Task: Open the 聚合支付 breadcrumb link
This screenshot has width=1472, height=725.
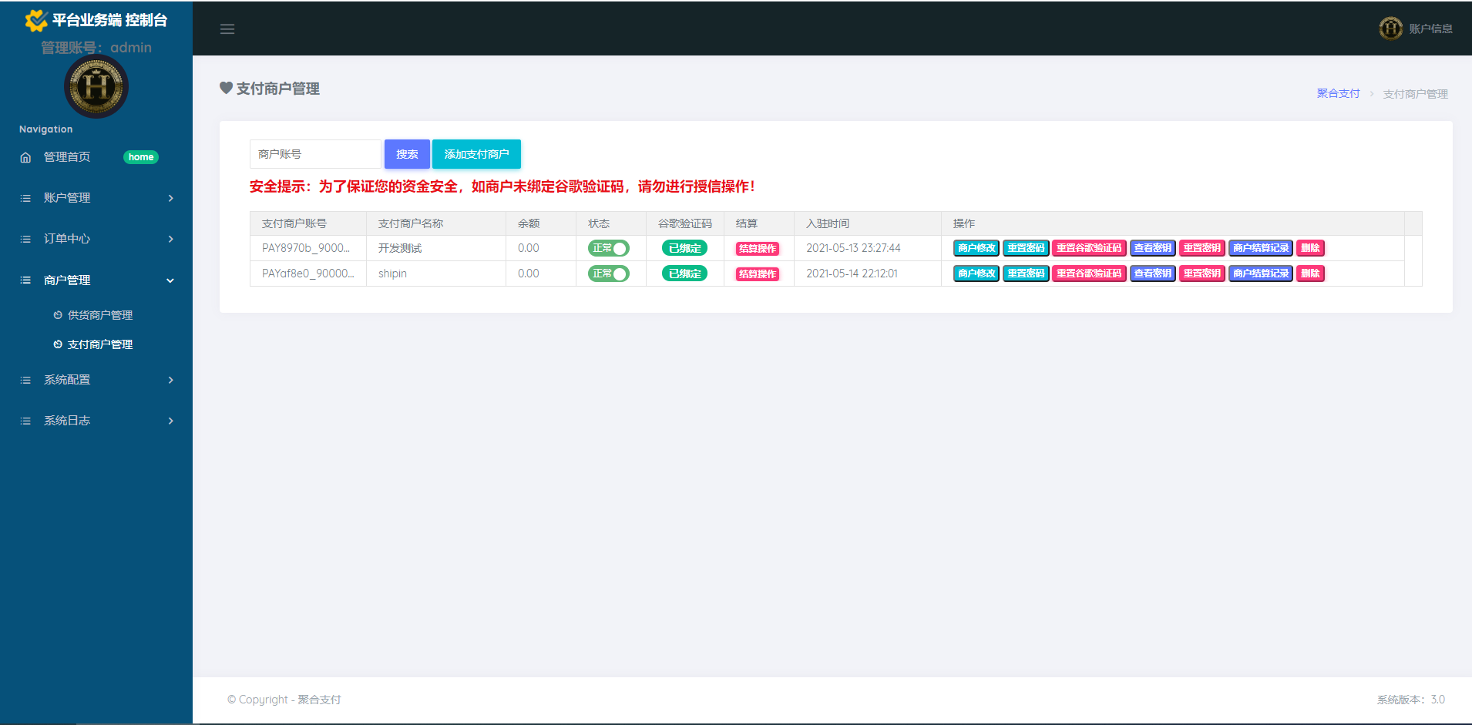Action: click(x=1338, y=92)
